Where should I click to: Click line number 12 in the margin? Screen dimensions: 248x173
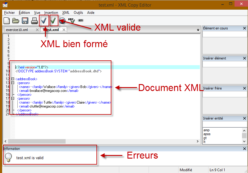[7, 79]
